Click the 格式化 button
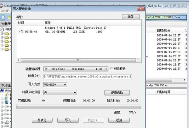 pos(42,120)
